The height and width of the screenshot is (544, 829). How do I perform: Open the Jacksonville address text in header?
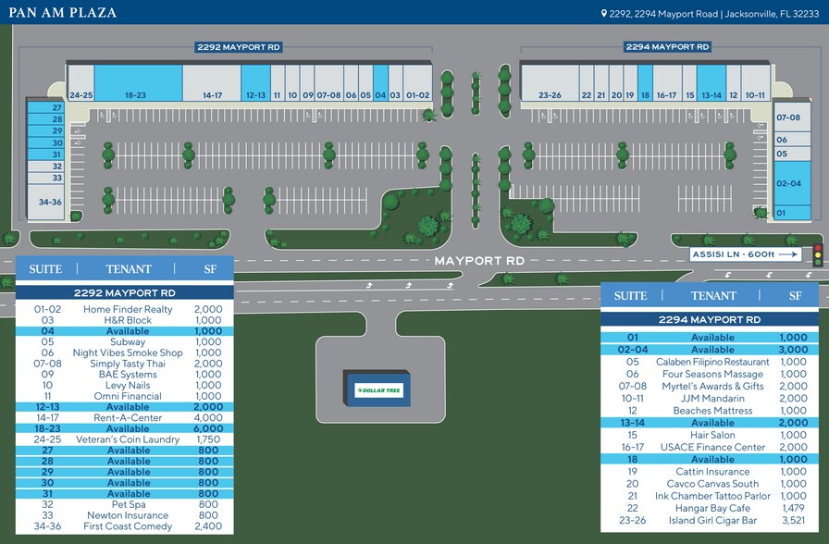click(x=714, y=13)
